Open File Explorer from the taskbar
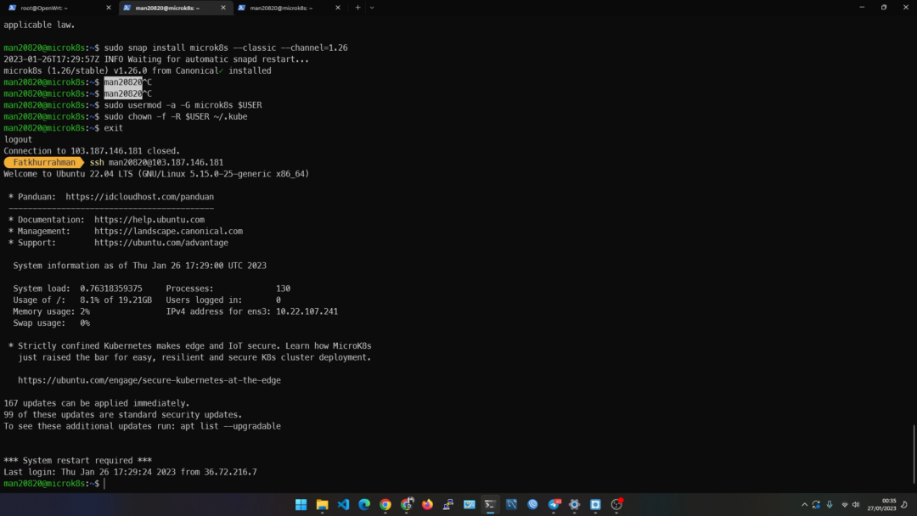The height and width of the screenshot is (516, 917). [321, 504]
